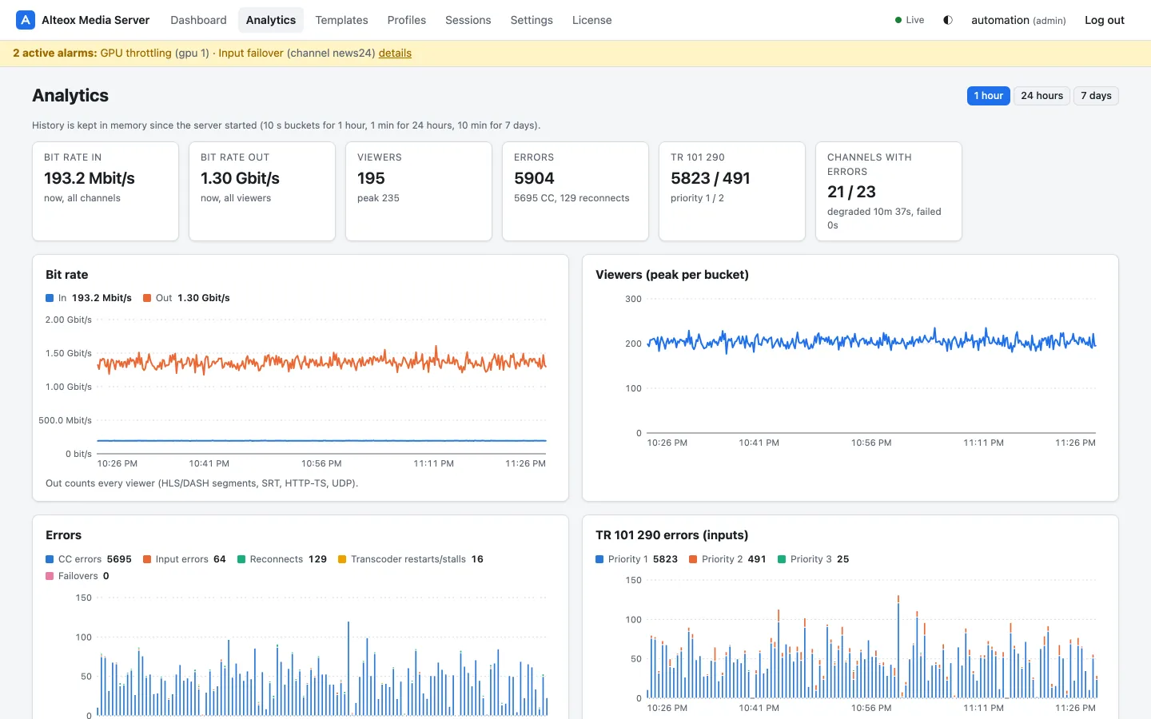This screenshot has height=719, width=1151.
Task: Click the Alteox Media Server title
Action: 95,20
